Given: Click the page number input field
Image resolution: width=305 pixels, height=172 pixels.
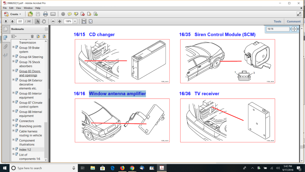Looking at the screenshot, I should point(20,21).
